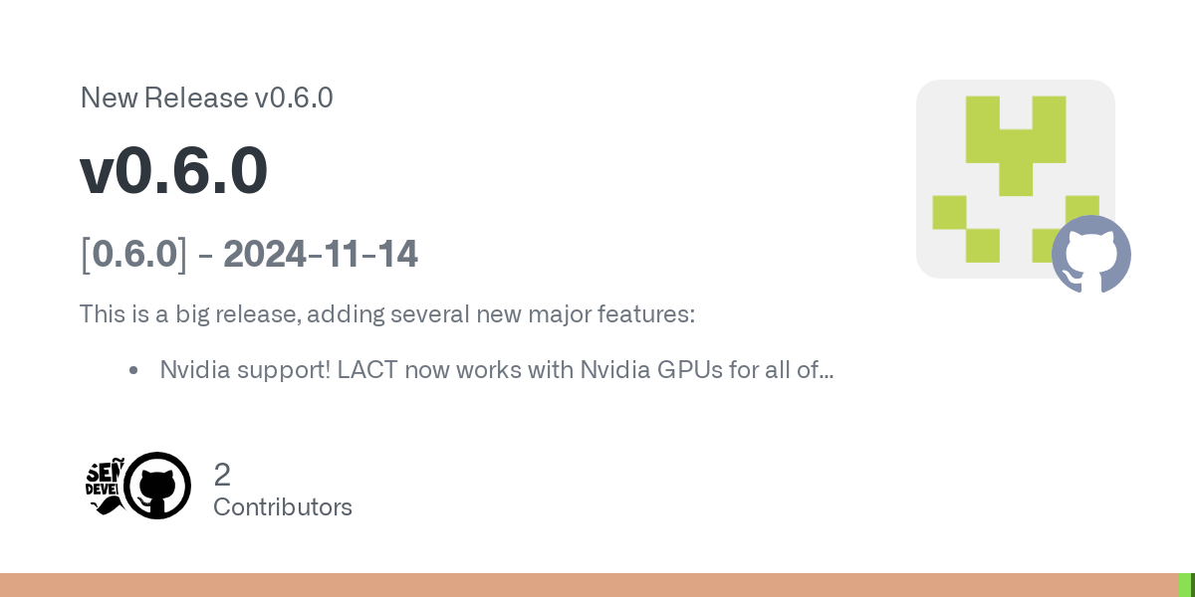Select the 2024-11-14 release date

pos(320,255)
